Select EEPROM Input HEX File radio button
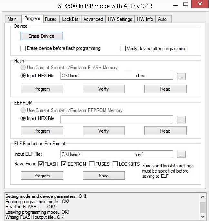Viewport: 209px width, 221px height. 23,118
